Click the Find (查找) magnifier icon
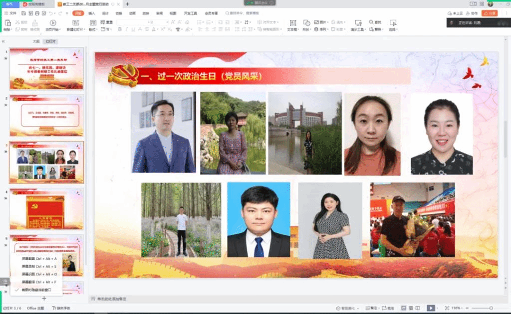Viewport: 511px width, 314px height. coord(372,22)
